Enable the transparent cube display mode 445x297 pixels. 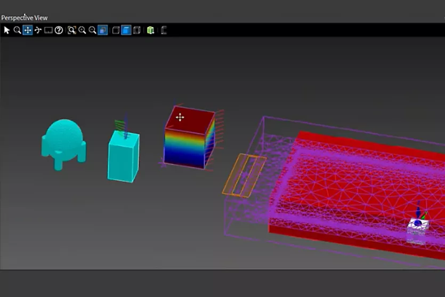pos(137,30)
